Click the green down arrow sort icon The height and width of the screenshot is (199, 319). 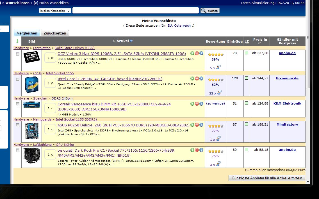[x=17, y=41]
